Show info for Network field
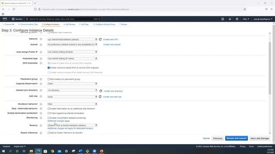The image size is (275, 154). 41,39
